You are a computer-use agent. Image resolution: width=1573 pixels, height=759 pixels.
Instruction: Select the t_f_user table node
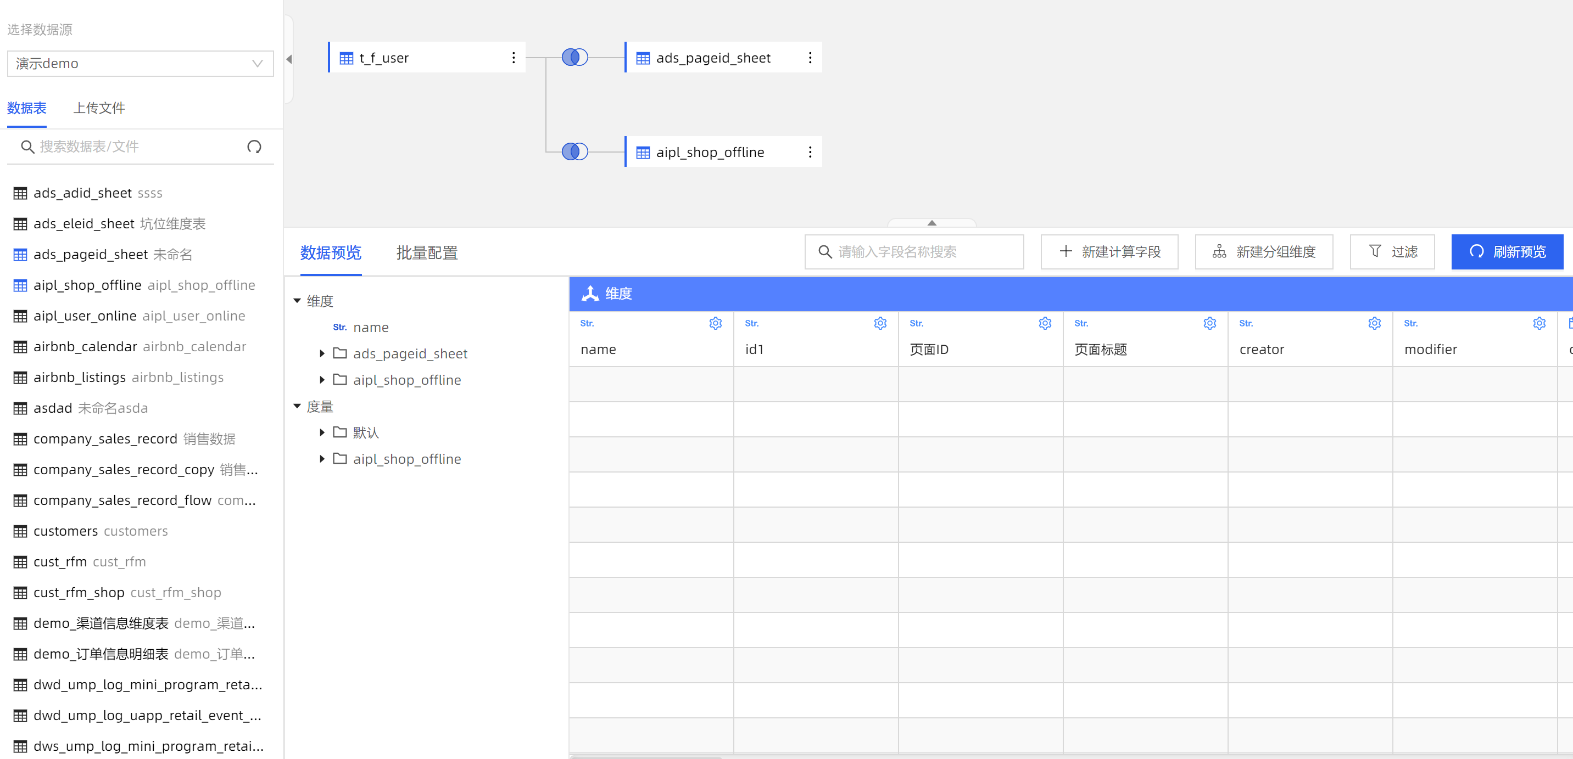pyautogui.click(x=427, y=58)
